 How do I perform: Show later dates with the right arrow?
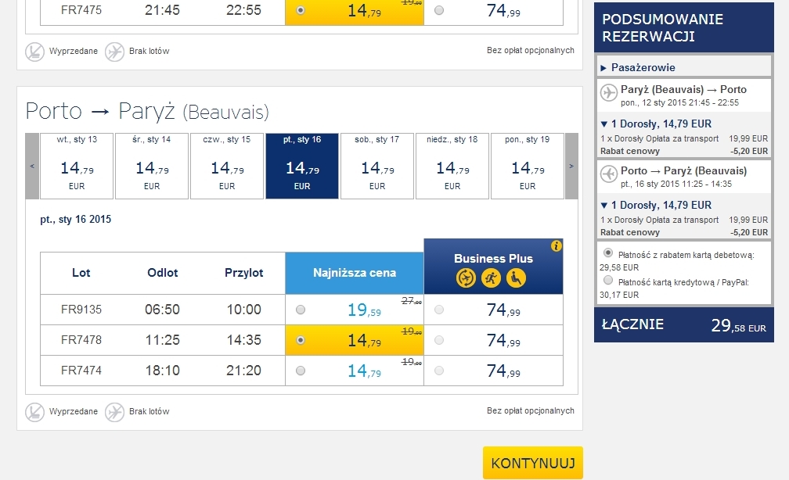[x=571, y=166]
